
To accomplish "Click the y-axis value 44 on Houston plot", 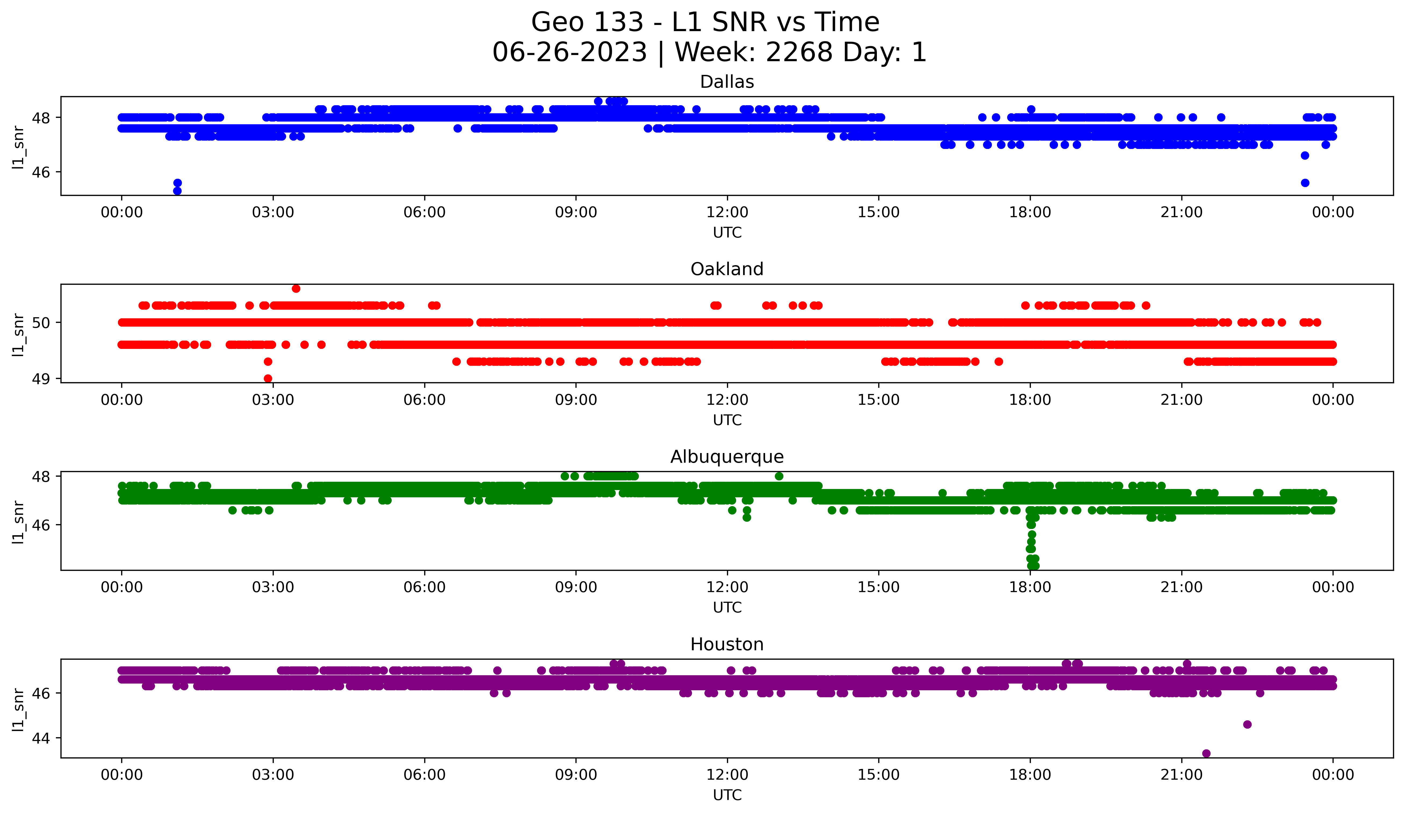I will click(41, 738).
